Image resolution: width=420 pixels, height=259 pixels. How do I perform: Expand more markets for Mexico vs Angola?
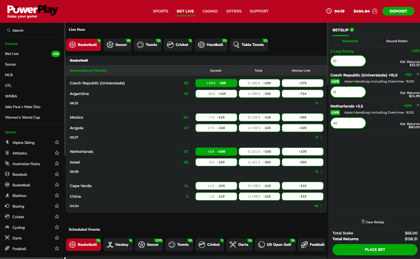click(319, 137)
